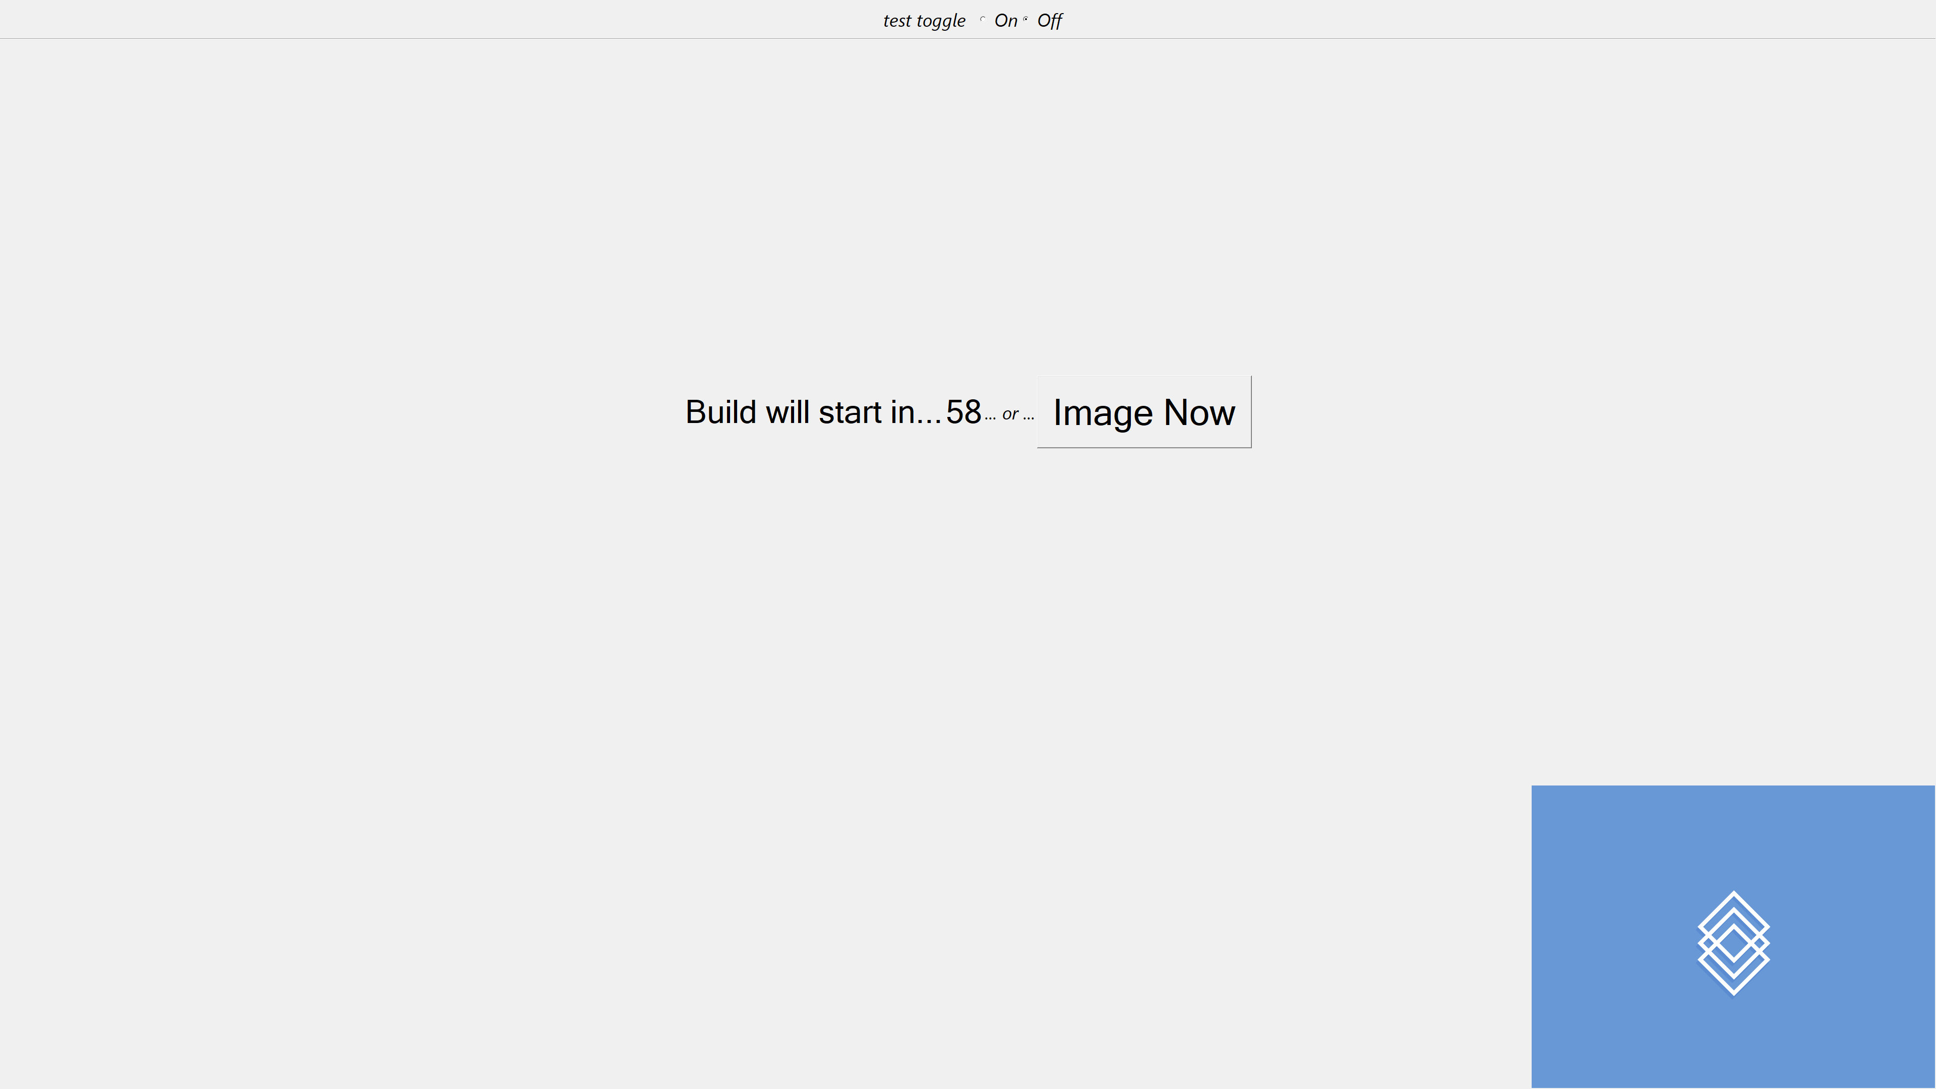This screenshot has height=1089, width=1936.
Task: Click the word "toggle" in the top bar
Action: [x=941, y=22]
